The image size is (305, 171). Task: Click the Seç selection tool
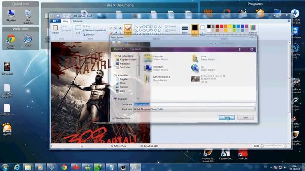(78, 29)
